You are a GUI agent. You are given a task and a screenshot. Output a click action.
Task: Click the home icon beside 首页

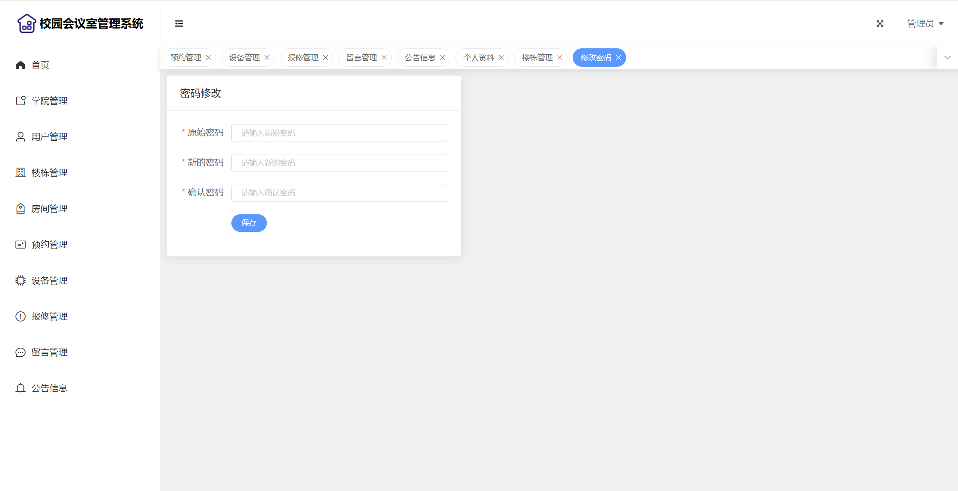[x=21, y=65]
